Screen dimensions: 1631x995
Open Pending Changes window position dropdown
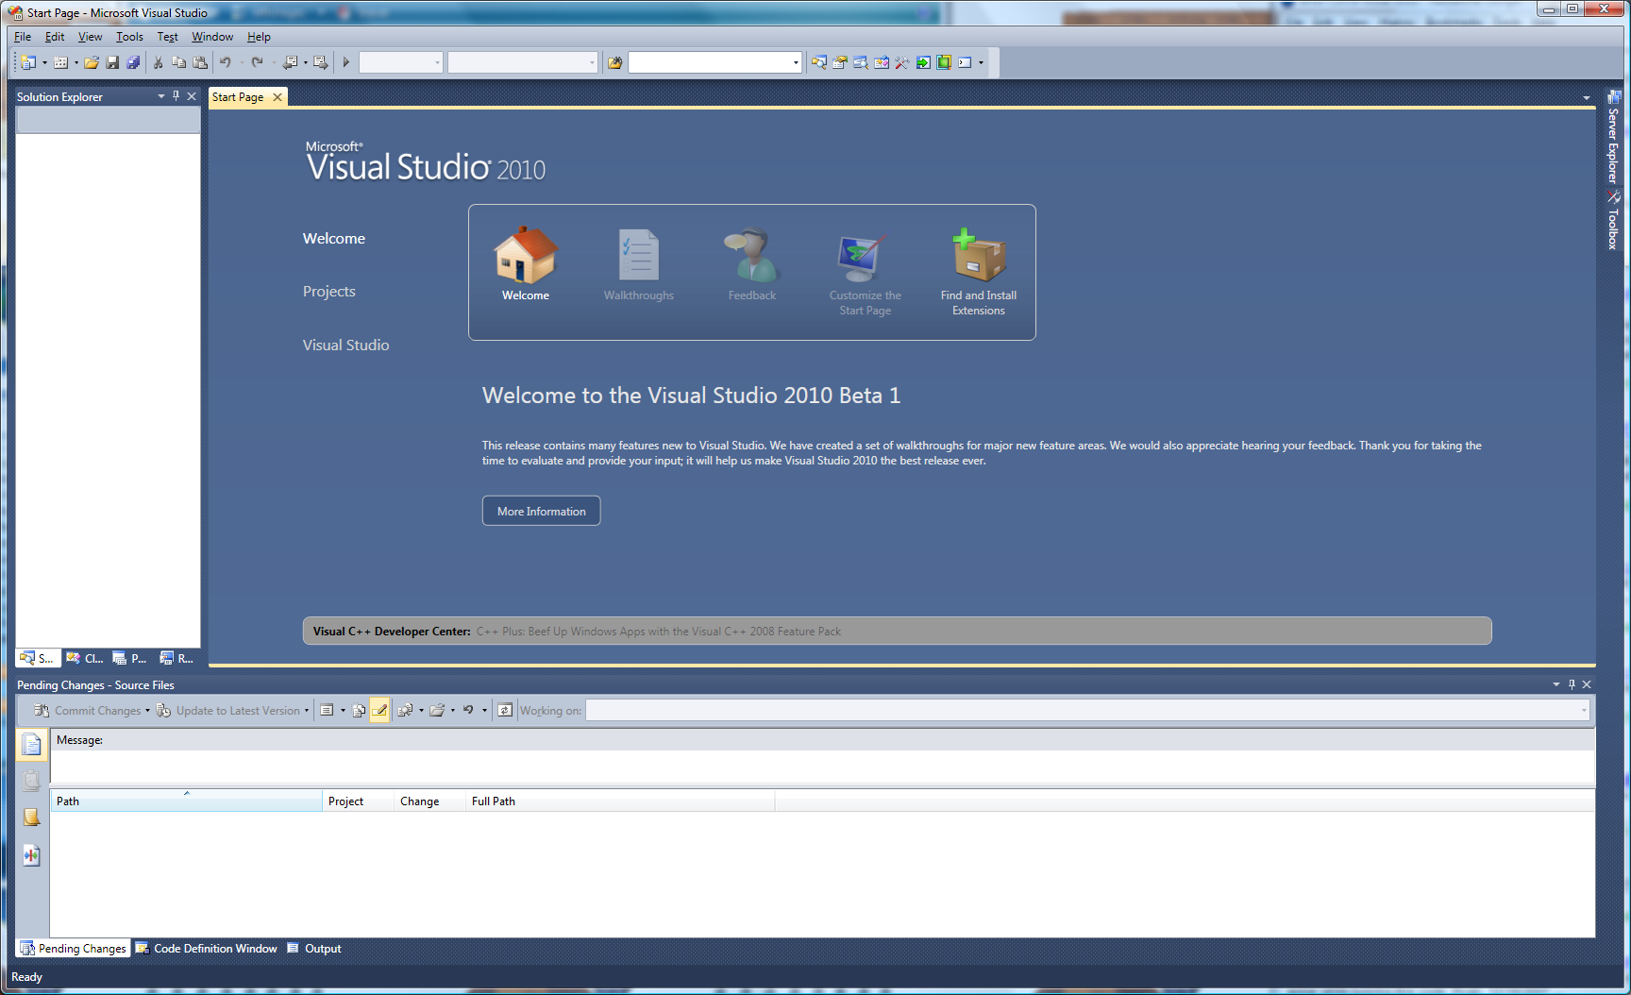[1556, 684]
